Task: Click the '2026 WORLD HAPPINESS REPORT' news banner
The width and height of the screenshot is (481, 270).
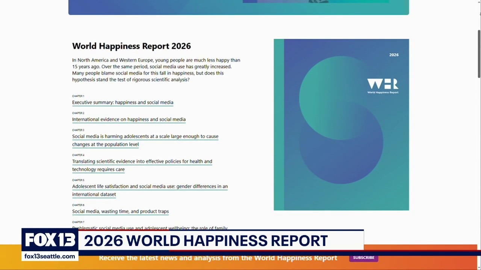Action: (x=206, y=241)
